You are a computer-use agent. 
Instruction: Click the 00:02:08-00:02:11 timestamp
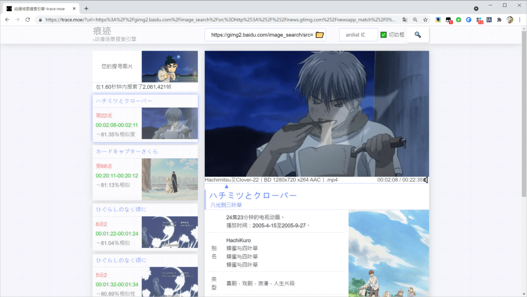click(117, 125)
